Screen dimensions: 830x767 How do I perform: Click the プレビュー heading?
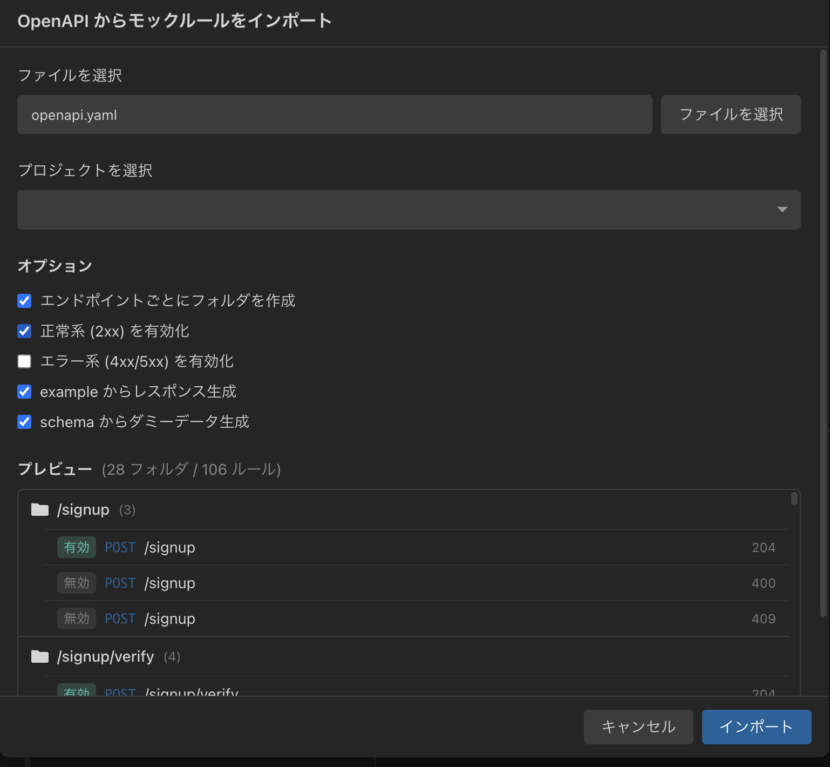coord(55,469)
